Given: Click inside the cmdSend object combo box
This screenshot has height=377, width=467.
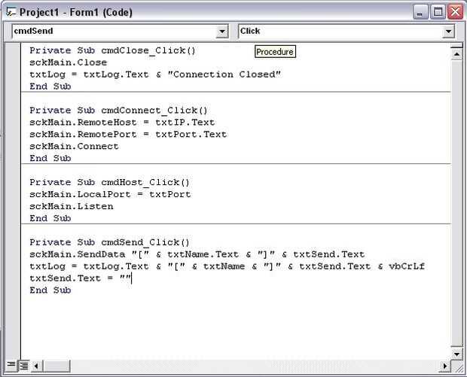Looking at the screenshot, I should [113, 32].
